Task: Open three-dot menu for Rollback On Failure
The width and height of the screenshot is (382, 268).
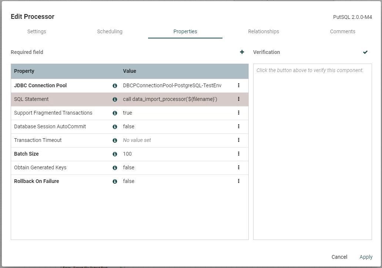Action: click(238, 181)
